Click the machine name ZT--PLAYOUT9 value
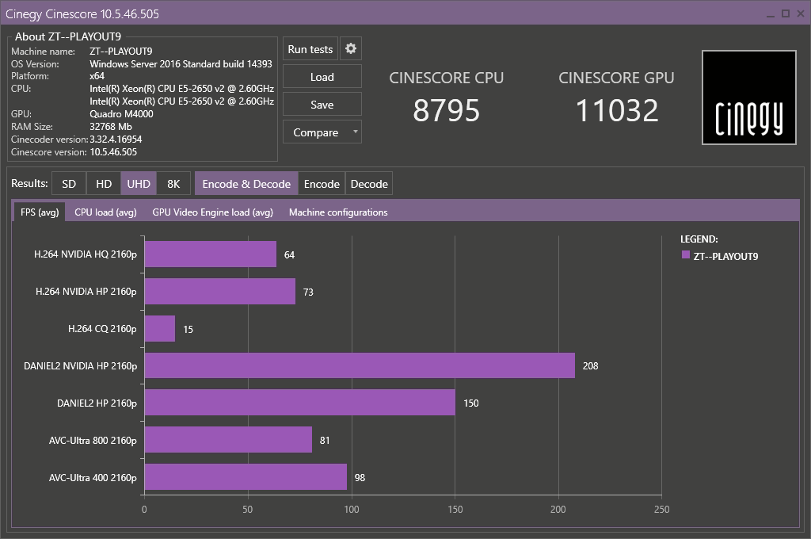 121,52
